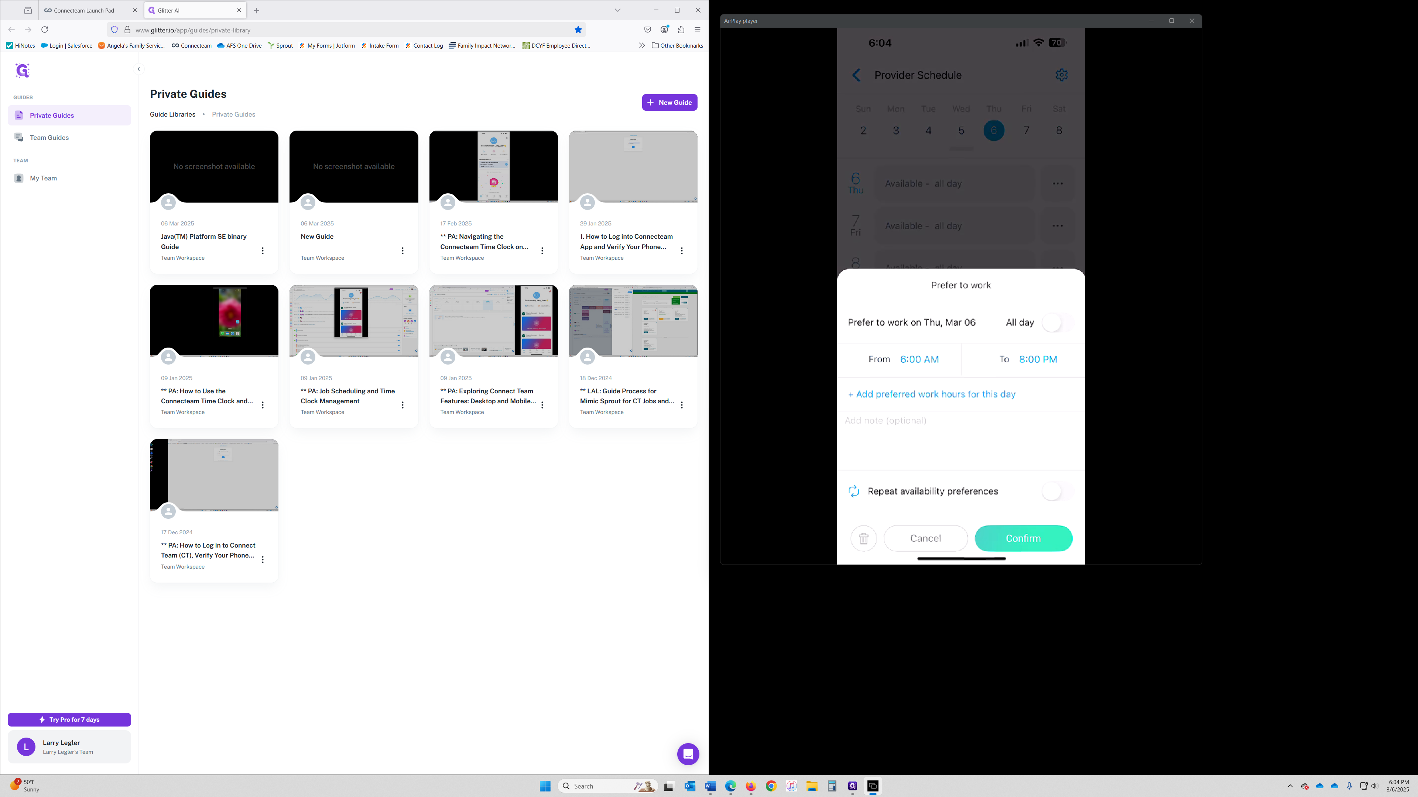Viewport: 1418px width, 797px height.
Task: Show hidden system tray icons
Action: [x=1290, y=786]
